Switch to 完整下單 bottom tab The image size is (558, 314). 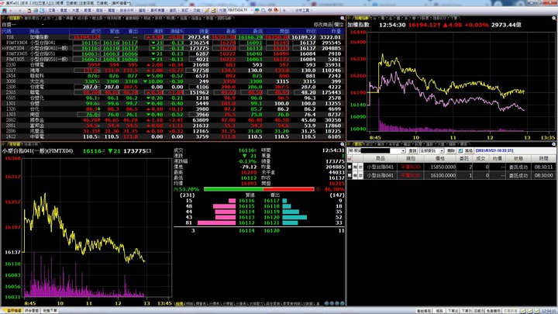50,311
